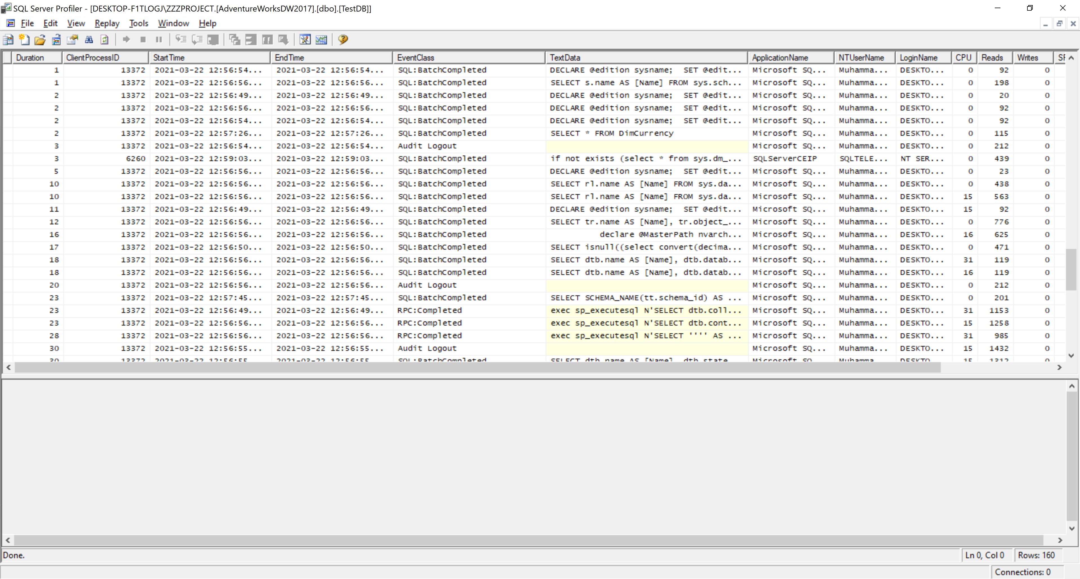1080x579 pixels.
Task: Click the New Template icon
Action: [24, 40]
